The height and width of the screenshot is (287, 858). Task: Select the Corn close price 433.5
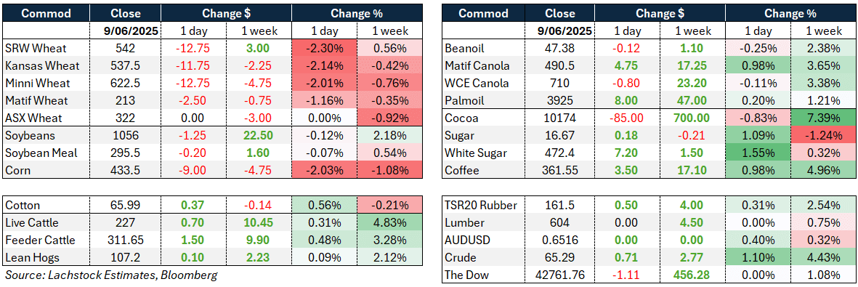(125, 171)
